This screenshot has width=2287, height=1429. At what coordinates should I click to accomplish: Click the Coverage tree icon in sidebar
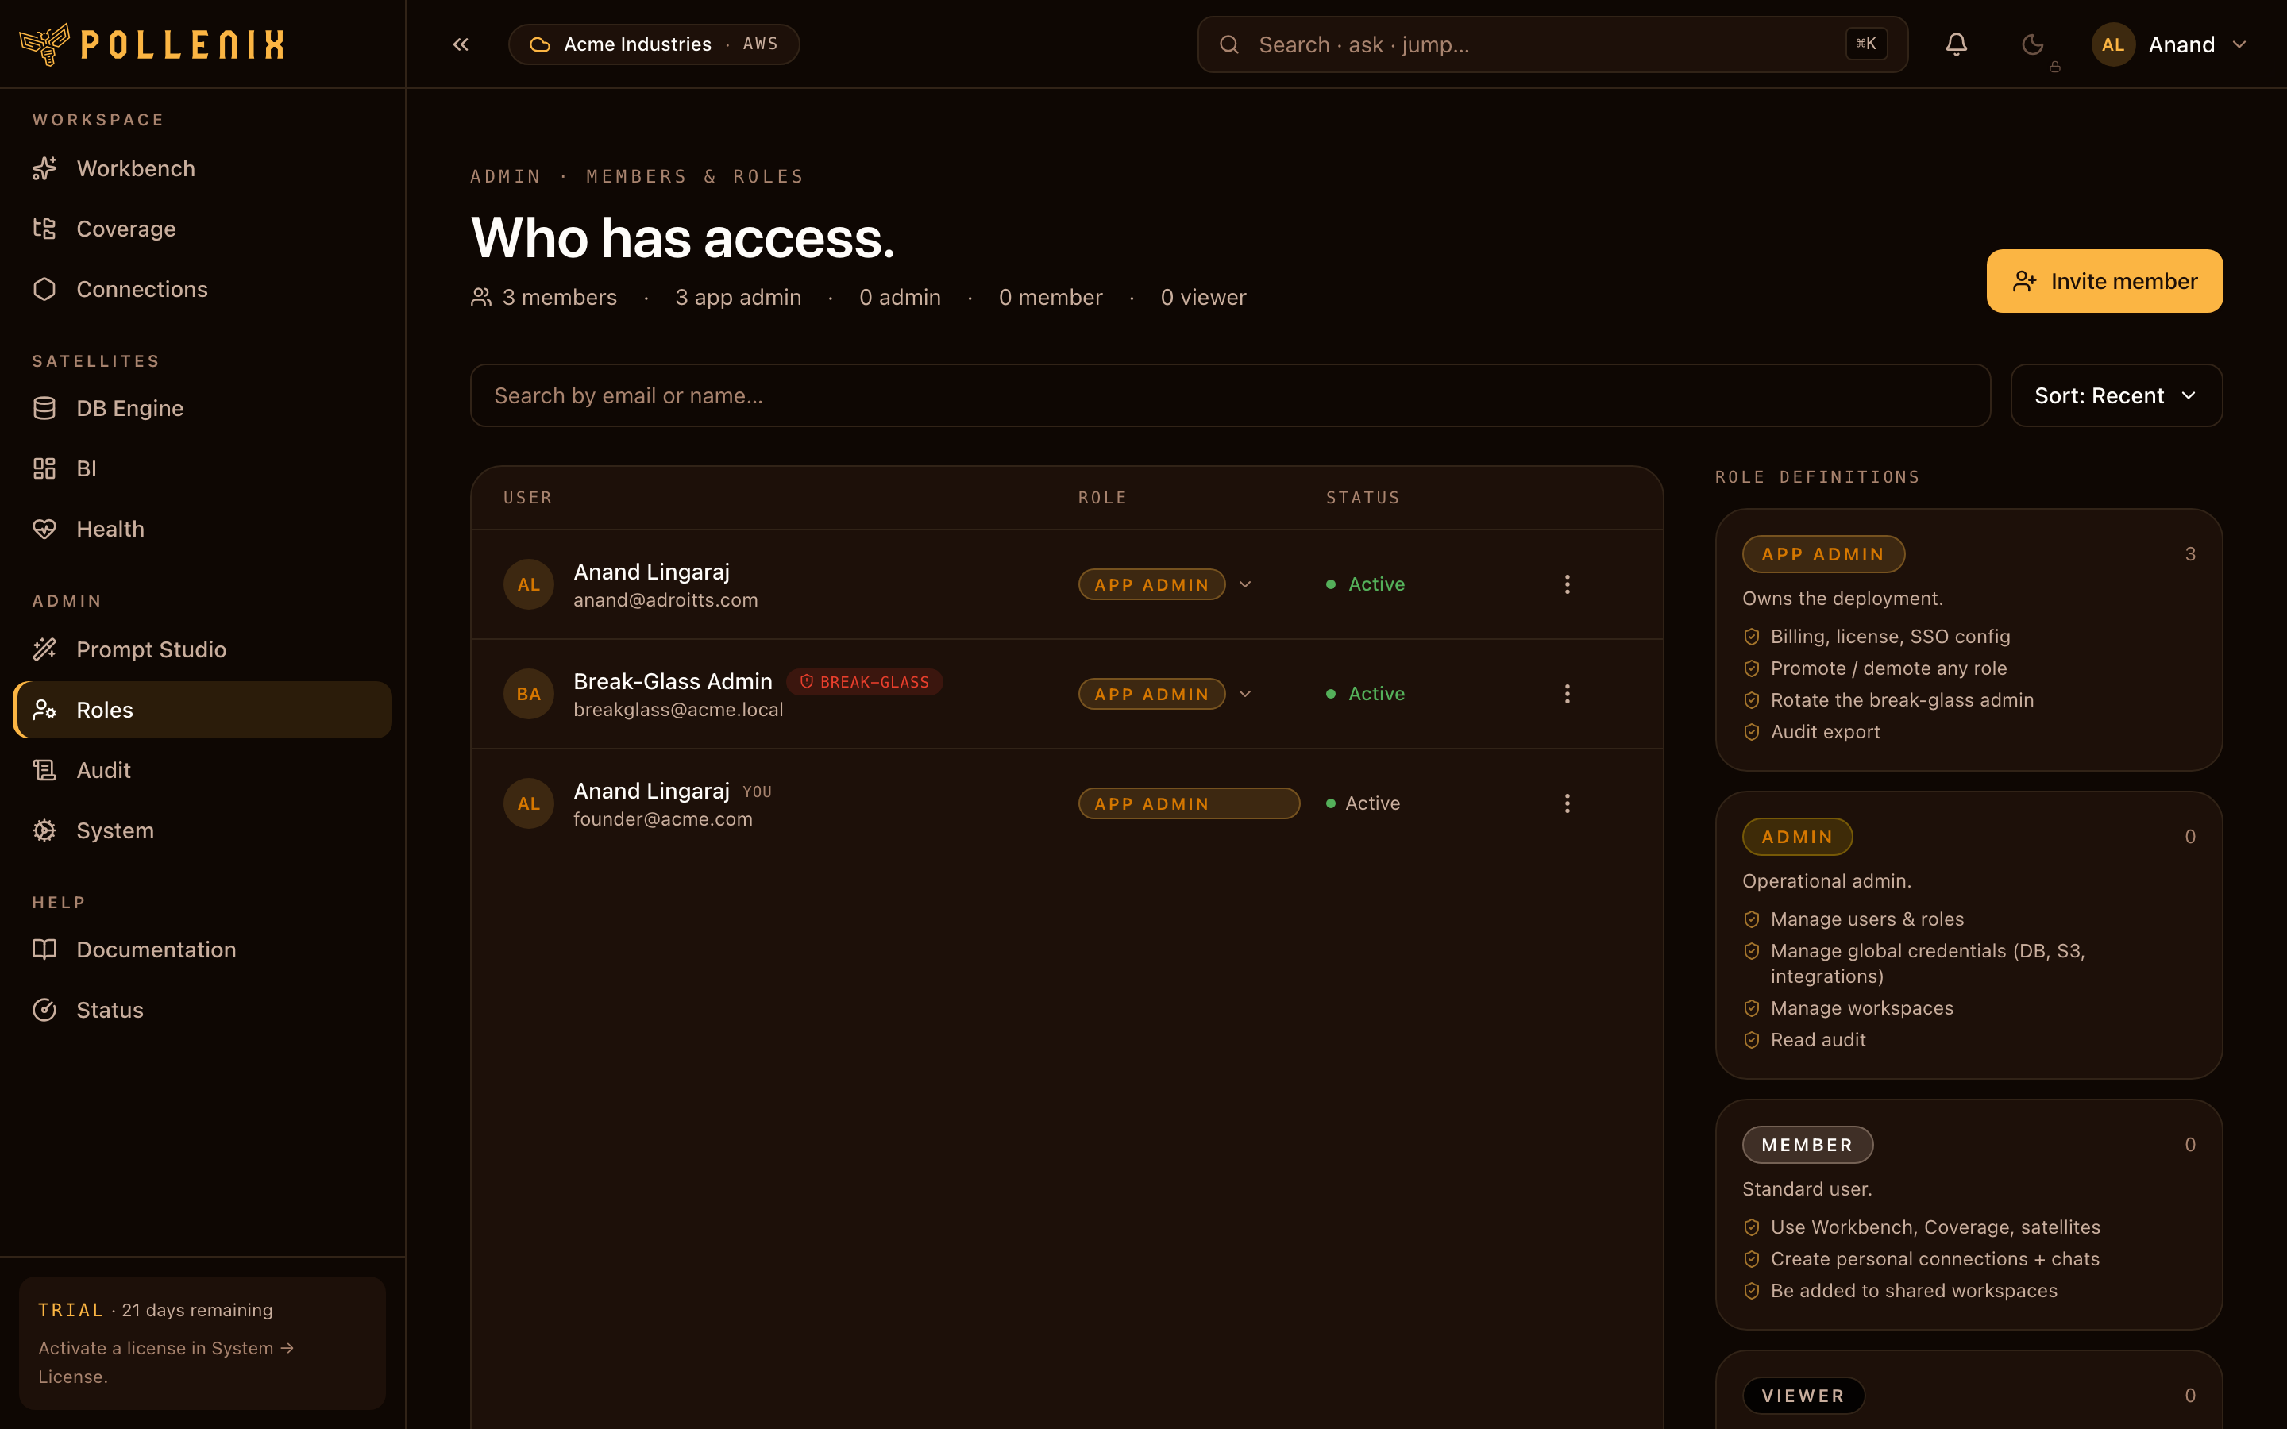(x=44, y=229)
